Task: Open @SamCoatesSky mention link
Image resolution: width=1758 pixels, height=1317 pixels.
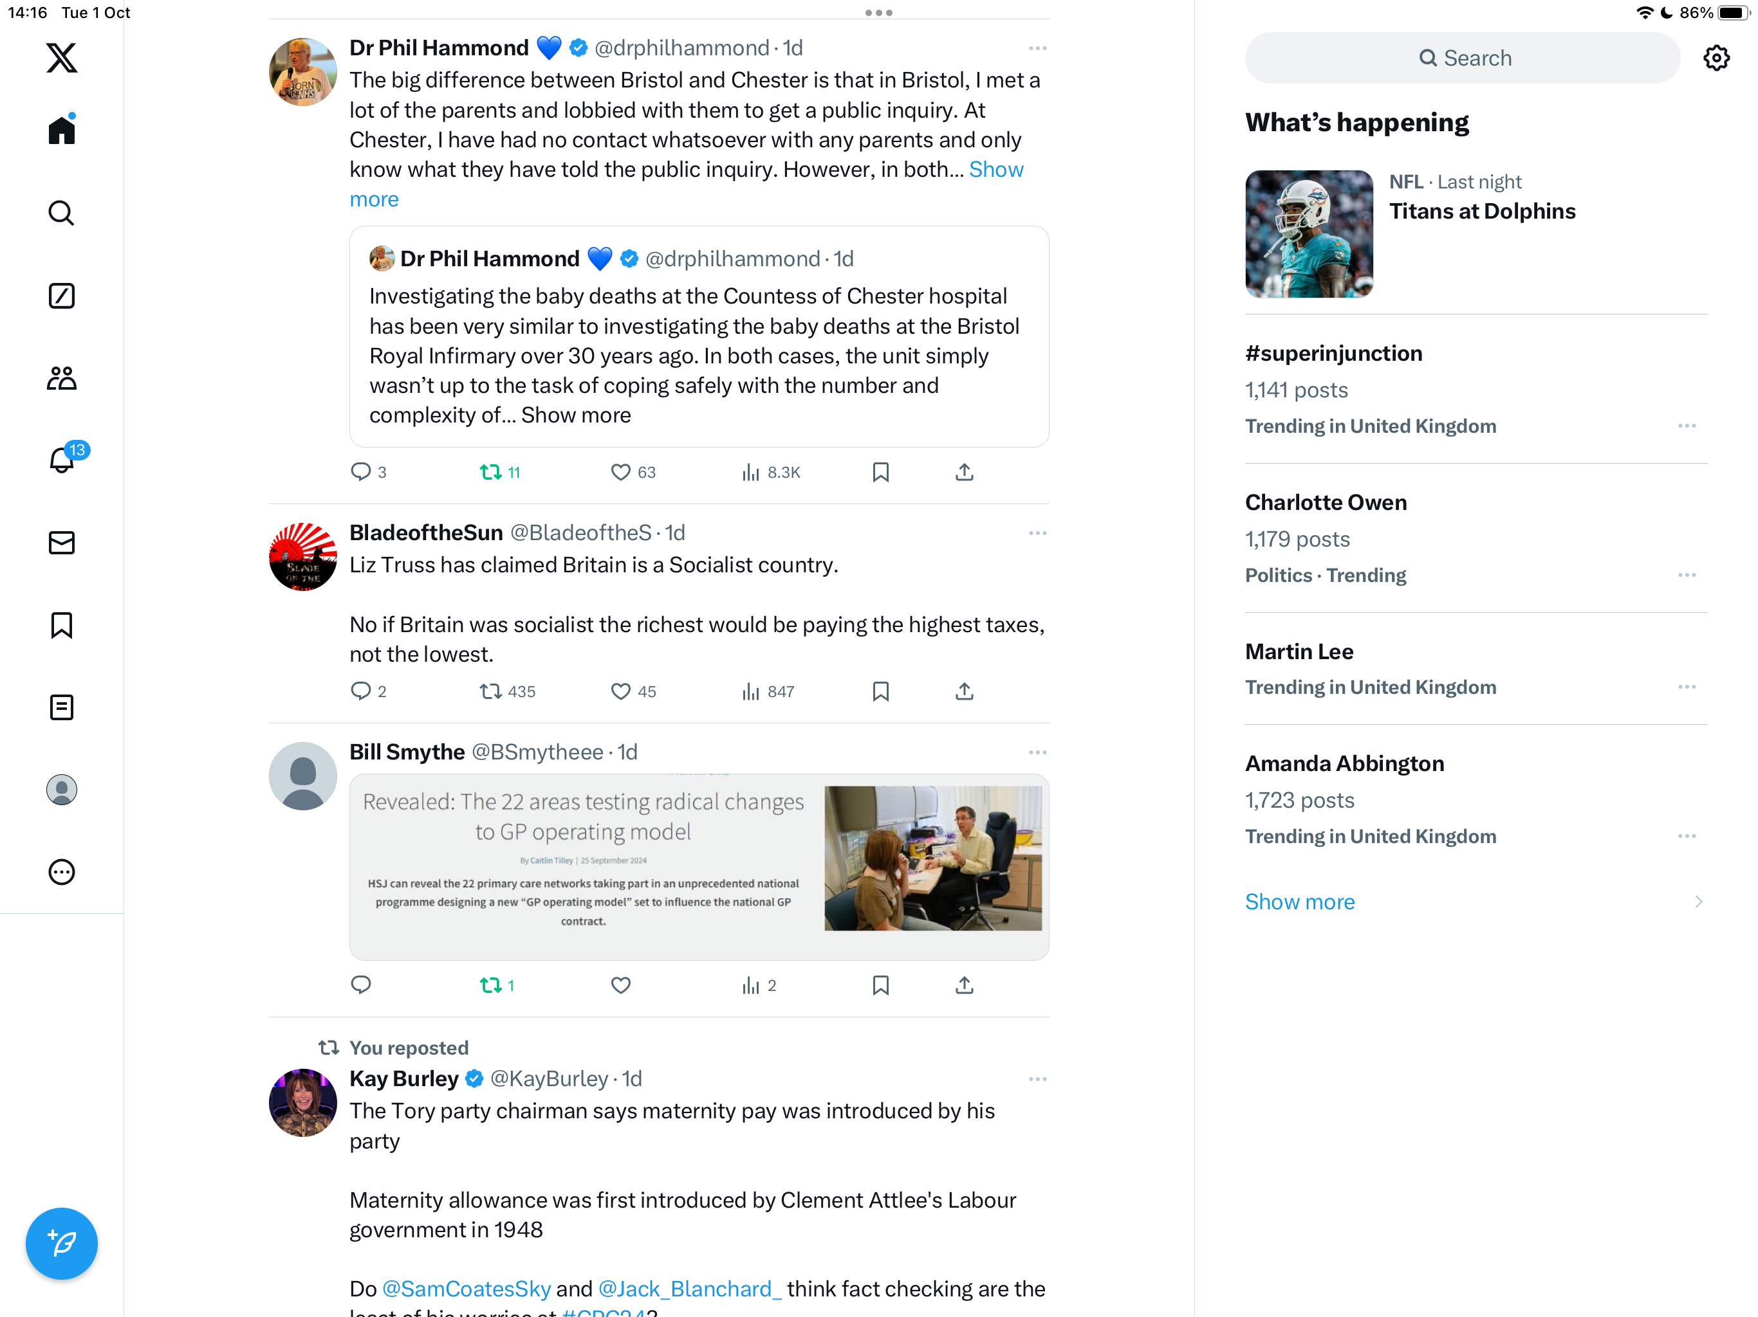Action: pos(467,1289)
